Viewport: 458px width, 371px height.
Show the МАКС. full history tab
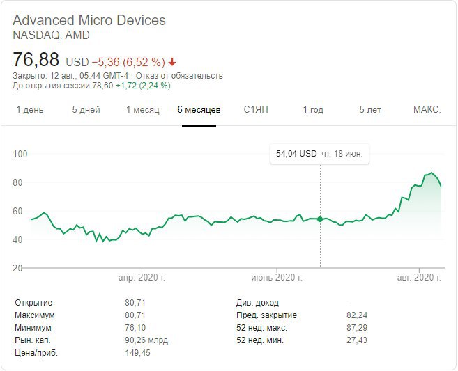(x=427, y=110)
